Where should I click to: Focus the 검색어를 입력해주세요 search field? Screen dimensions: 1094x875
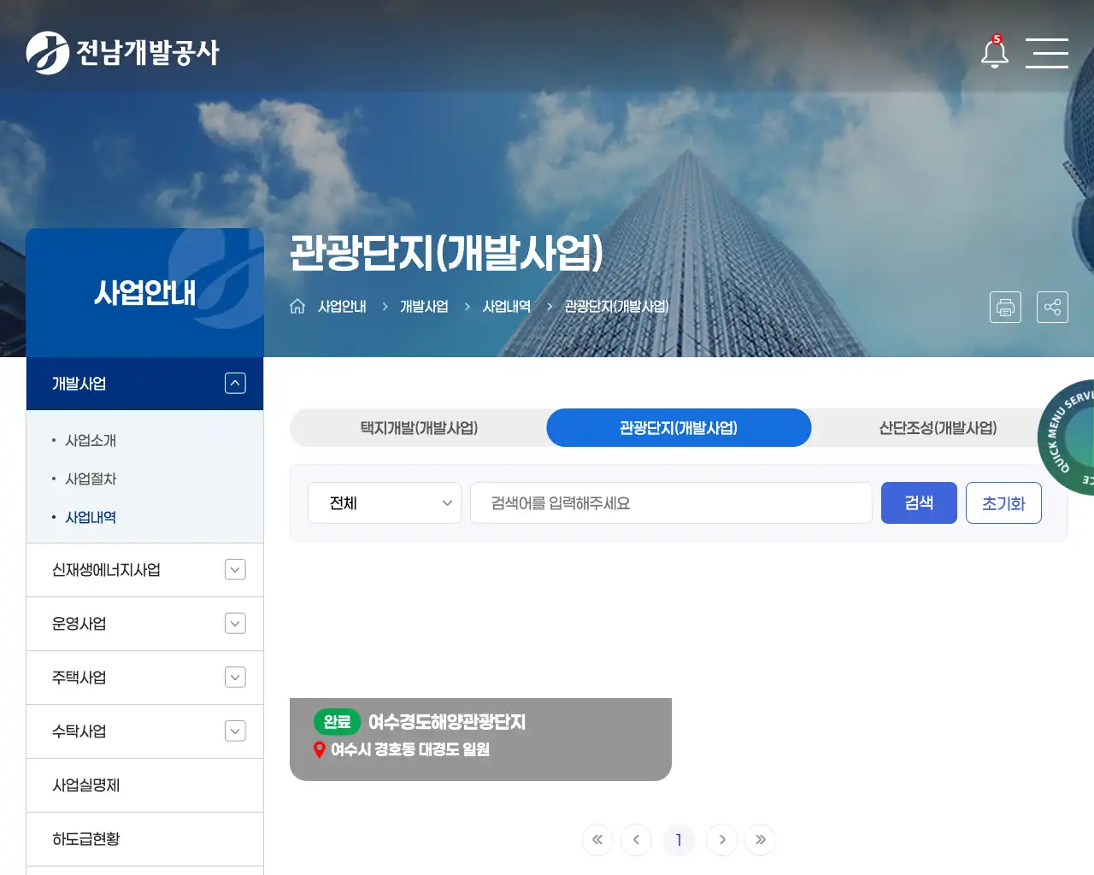[671, 502]
